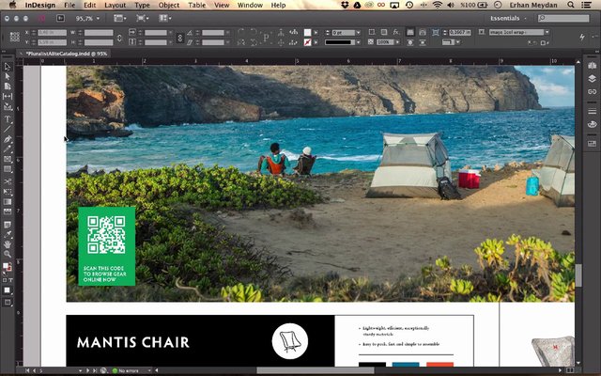Open the Table menu
The width and height of the screenshot is (601, 376).
[197, 5]
